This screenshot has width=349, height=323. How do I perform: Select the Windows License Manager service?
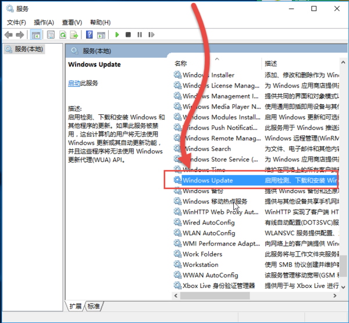pos(256,86)
